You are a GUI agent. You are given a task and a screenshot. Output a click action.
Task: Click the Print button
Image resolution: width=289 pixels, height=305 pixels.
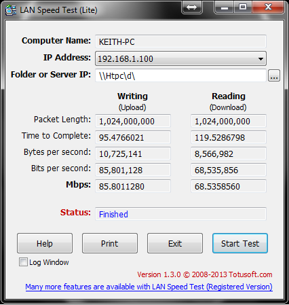110,243
